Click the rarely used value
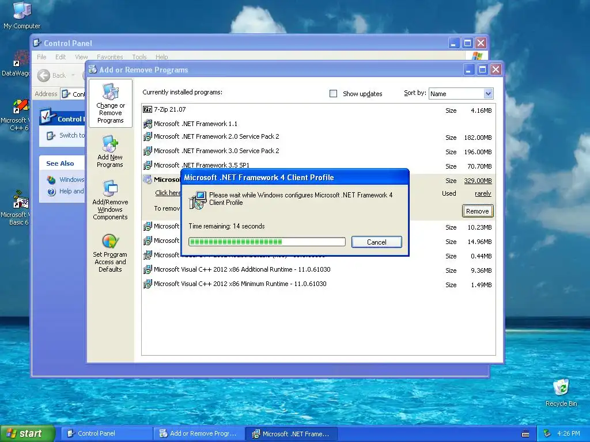 (x=483, y=193)
